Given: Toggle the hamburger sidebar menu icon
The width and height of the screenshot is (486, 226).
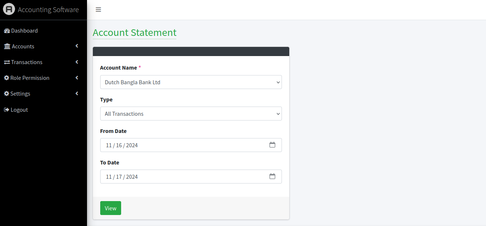Looking at the screenshot, I should coord(98,10).
